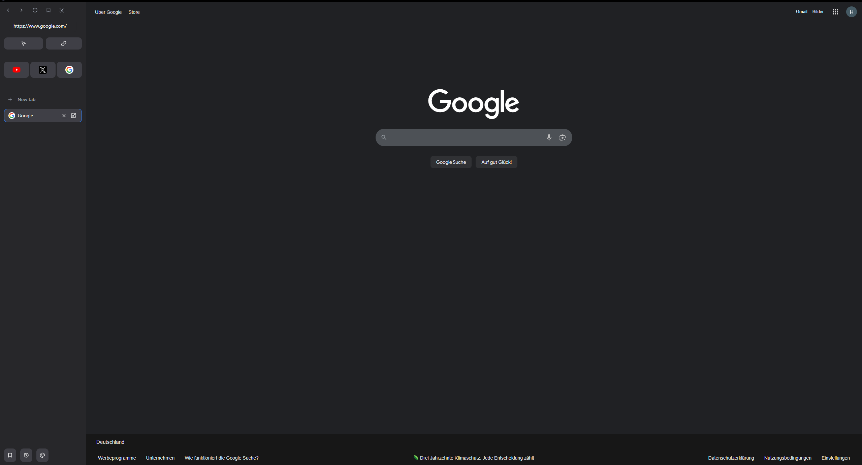Select the link tool in the sidebar
The width and height of the screenshot is (862, 465).
click(64, 43)
